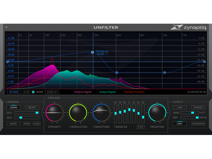Adjust the 60 Hz EQ band fader
This screenshot has height=159, width=212.
[x=116, y=113]
